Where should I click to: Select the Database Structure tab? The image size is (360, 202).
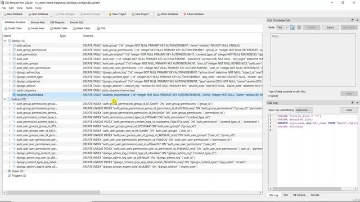click(x=15, y=22)
